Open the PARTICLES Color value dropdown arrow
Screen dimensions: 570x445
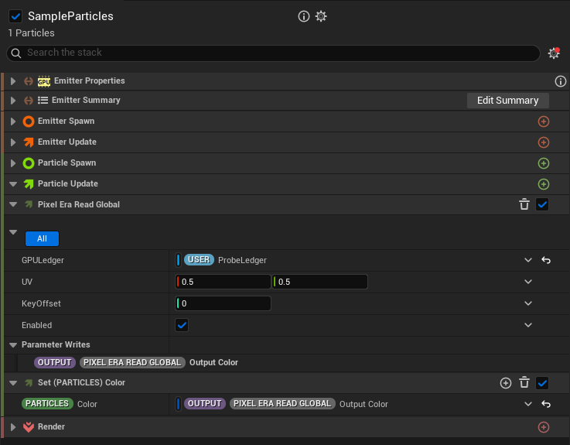(x=528, y=404)
